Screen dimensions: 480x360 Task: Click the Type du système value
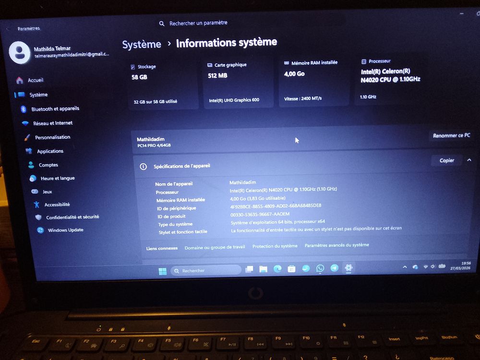277,222
